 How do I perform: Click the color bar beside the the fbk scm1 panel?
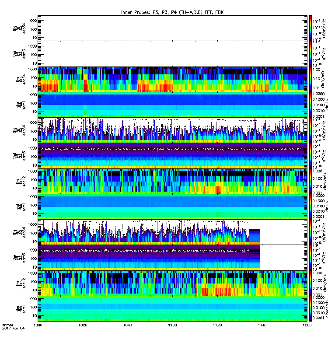pos(311,309)
